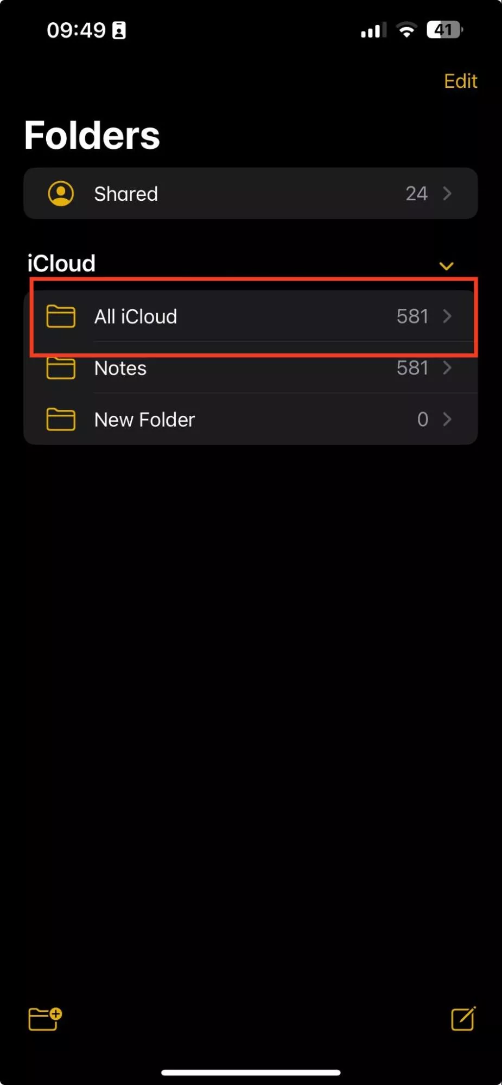Image resolution: width=502 pixels, height=1085 pixels.
Task: Tap the All iCloud folder icon
Action: pos(61,316)
